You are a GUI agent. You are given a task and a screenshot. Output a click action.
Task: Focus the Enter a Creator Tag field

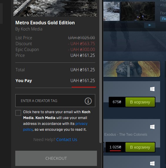[x=55, y=101]
